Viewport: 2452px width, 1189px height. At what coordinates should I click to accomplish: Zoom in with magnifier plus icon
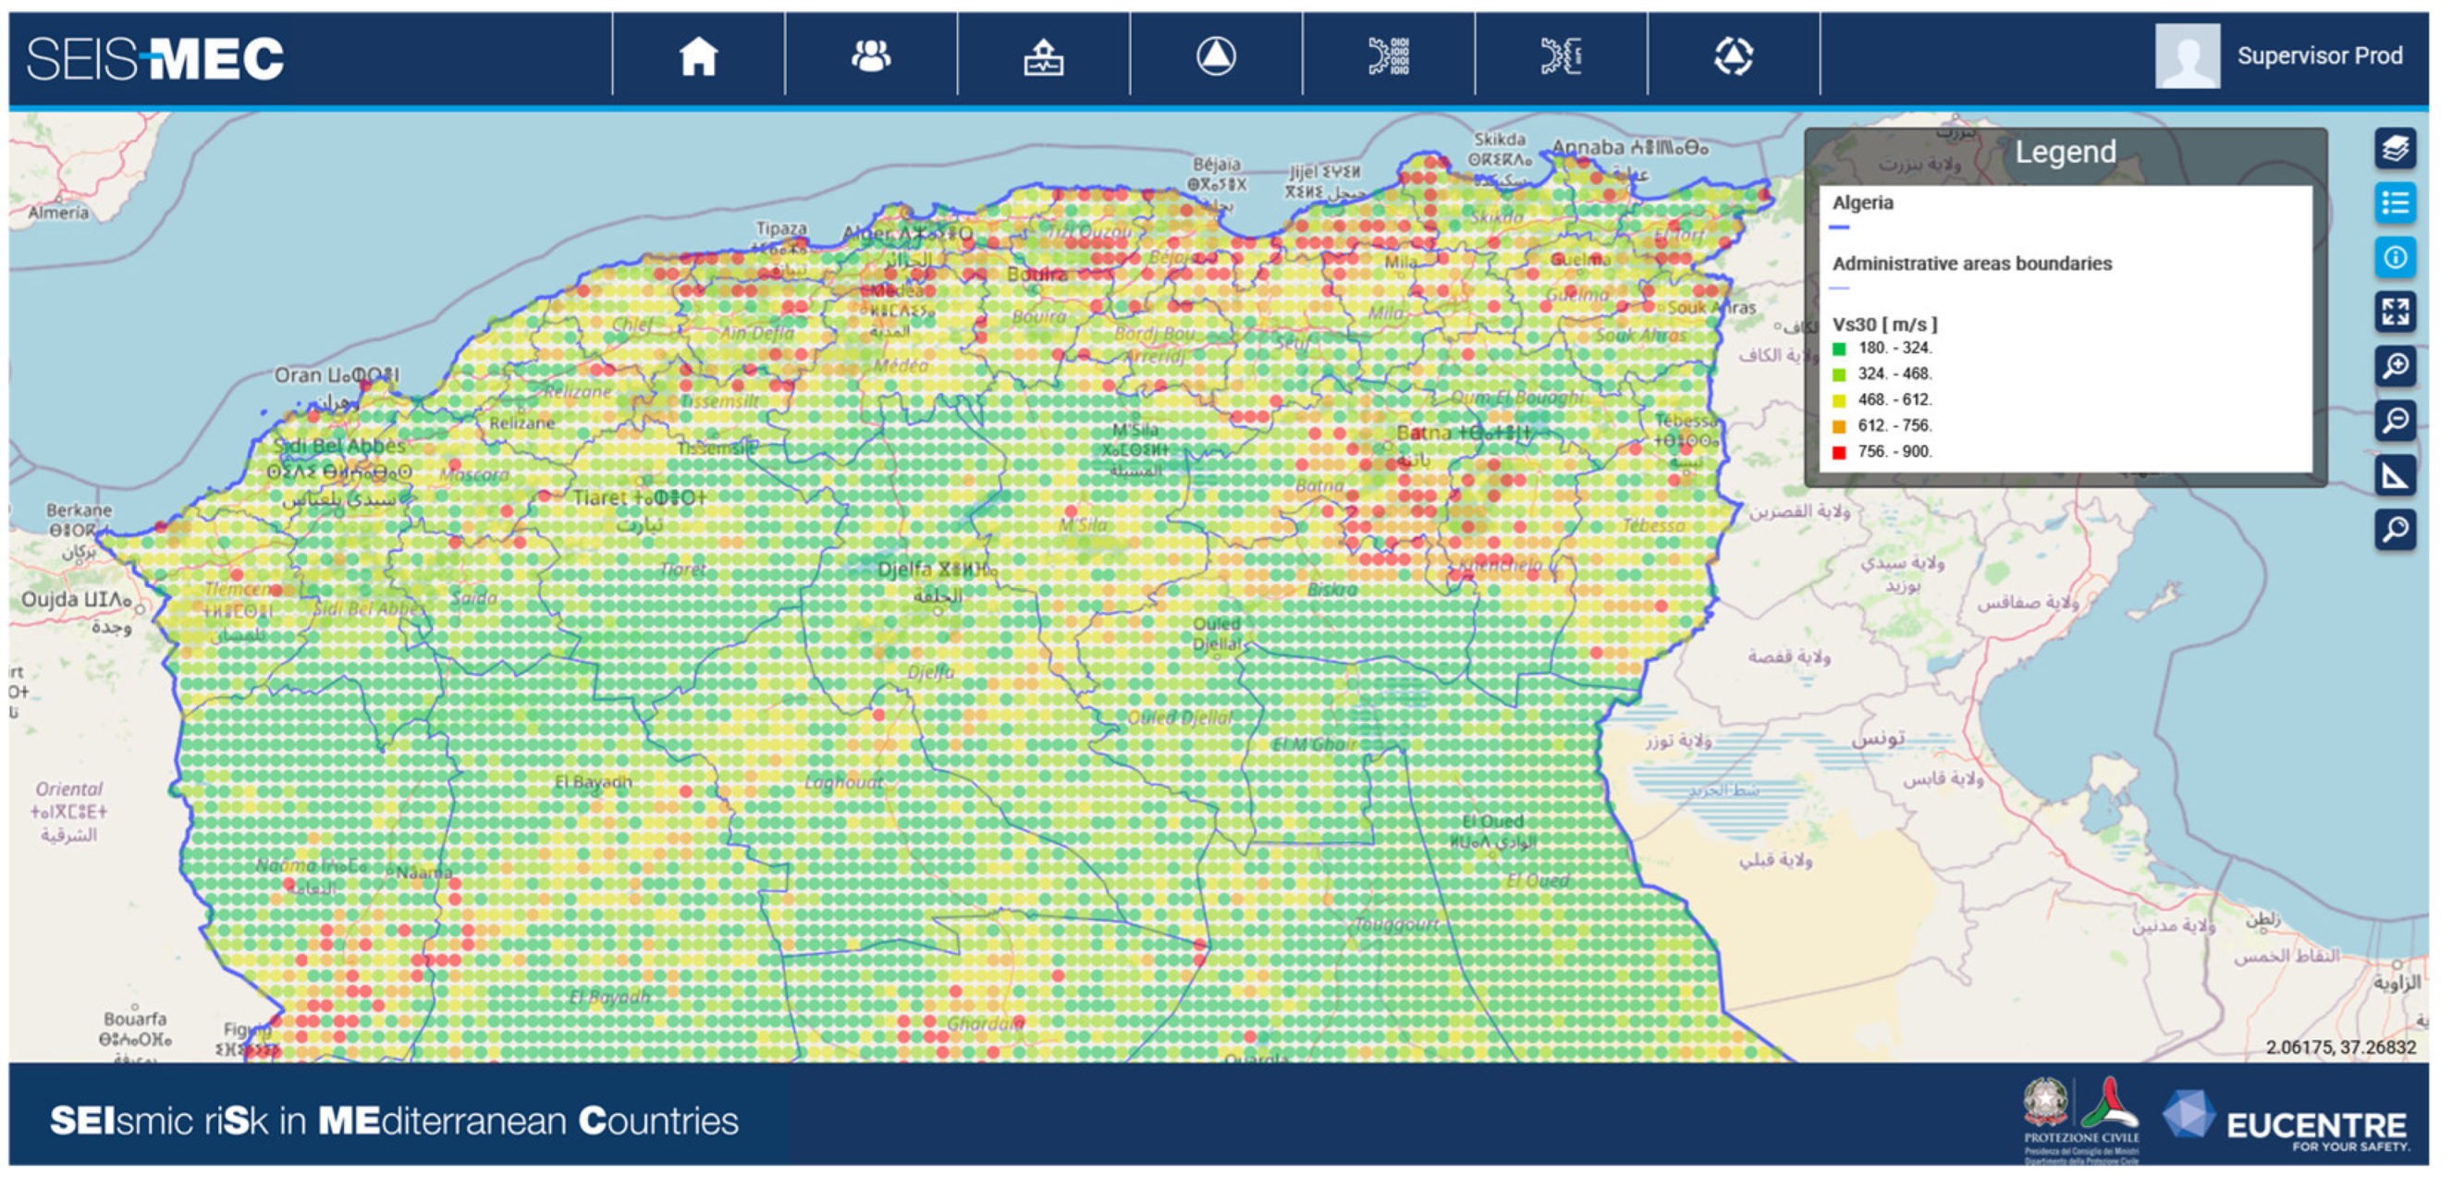[x=2394, y=366]
